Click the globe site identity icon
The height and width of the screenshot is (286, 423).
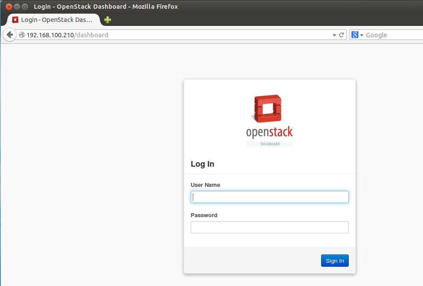click(22, 35)
